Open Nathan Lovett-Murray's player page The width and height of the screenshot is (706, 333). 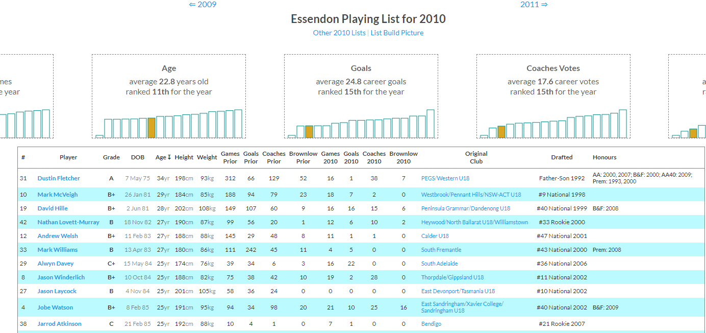pyautogui.click(x=67, y=222)
